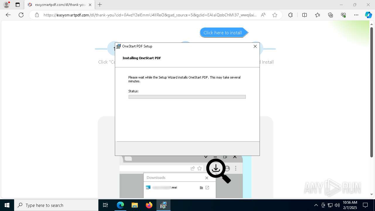Image resolution: width=375 pixels, height=211 pixels.
Task: Refresh the current page
Action: pos(21,15)
